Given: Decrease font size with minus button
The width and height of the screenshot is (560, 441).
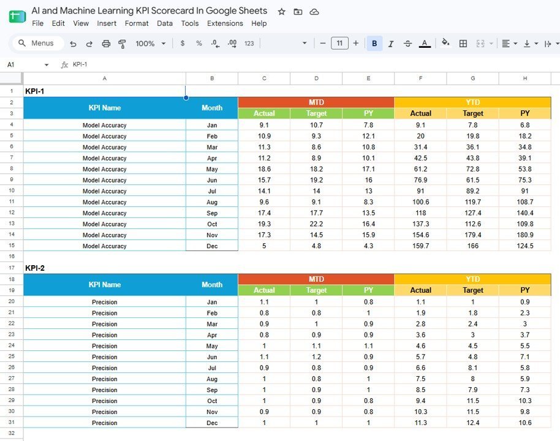Looking at the screenshot, I should coord(323,43).
